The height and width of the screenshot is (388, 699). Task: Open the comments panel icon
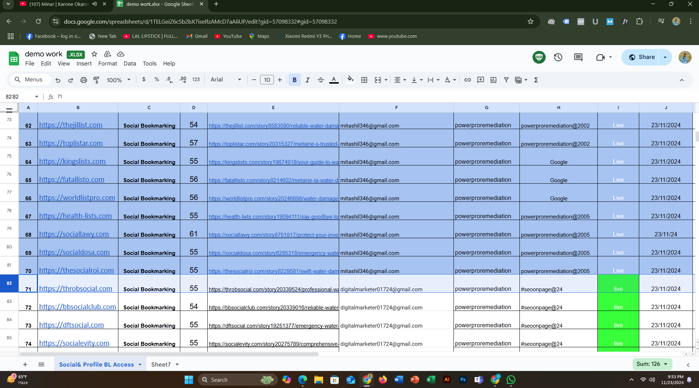point(578,57)
